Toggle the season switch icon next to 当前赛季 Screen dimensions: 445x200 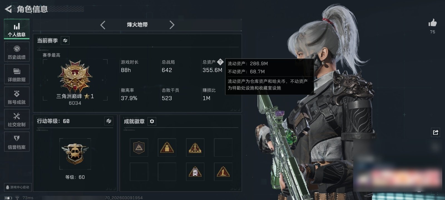pyautogui.click(x=65, y=41)
